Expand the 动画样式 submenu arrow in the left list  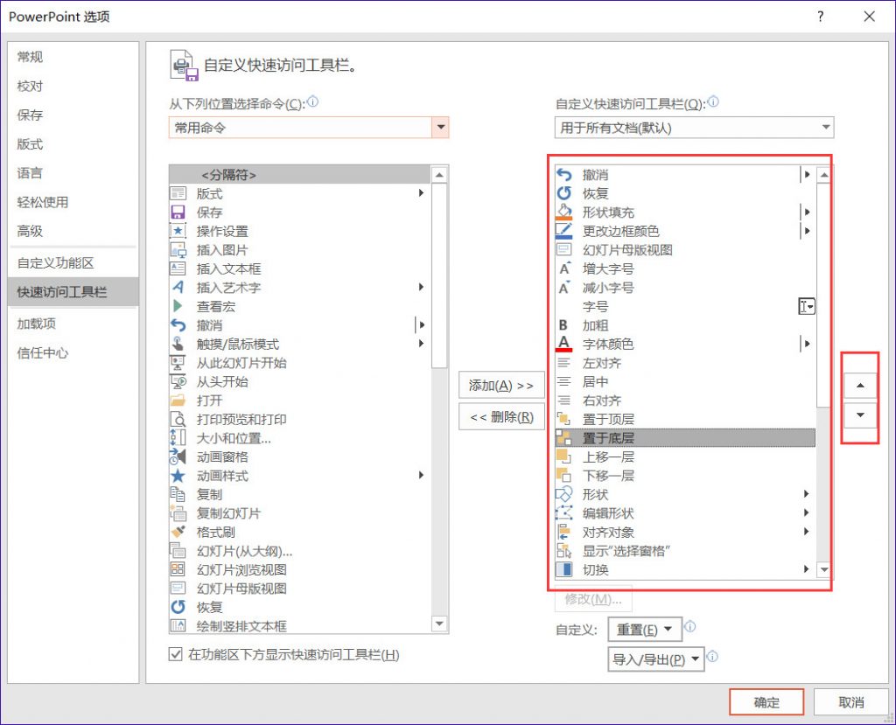[x=421, y=476]
